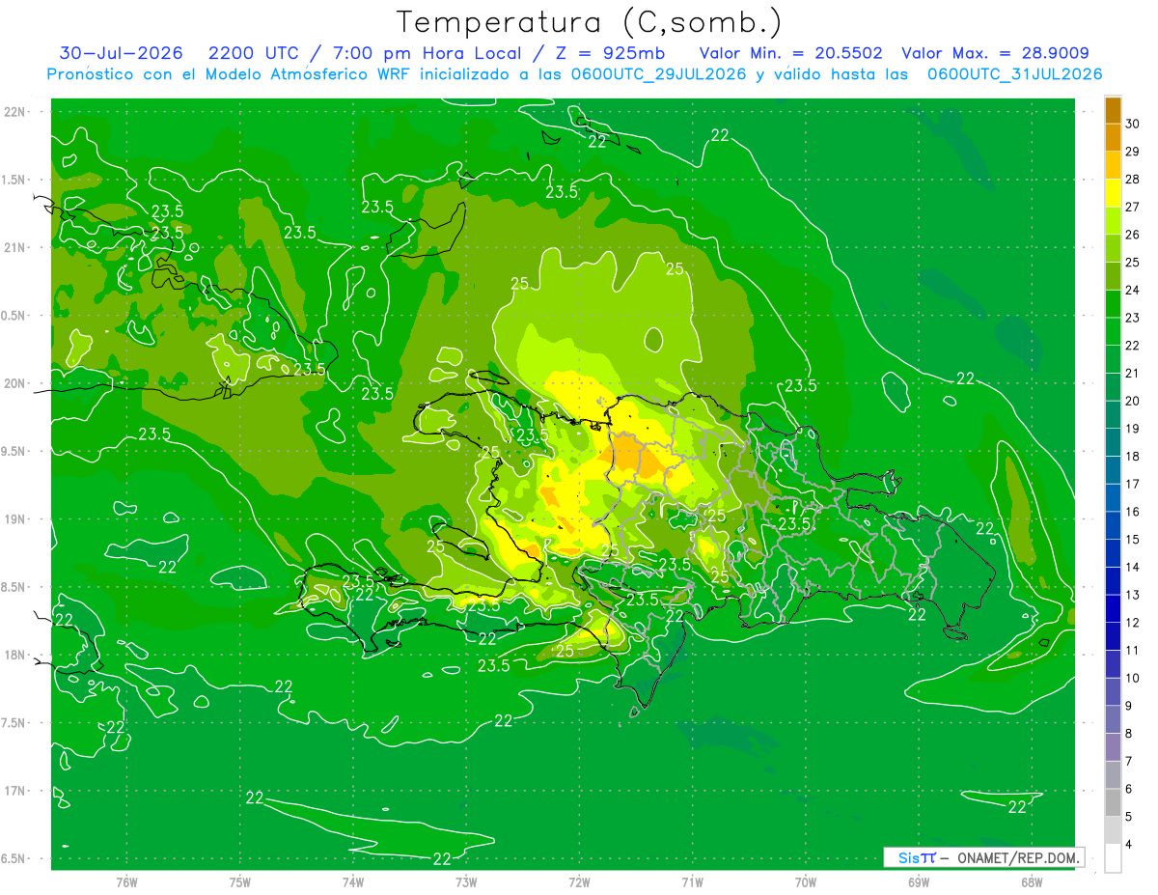The width and height of the screenshot is (1158, 895).
Task: Pick gray swatch between 5 and 6
Action: [1113, 802]
